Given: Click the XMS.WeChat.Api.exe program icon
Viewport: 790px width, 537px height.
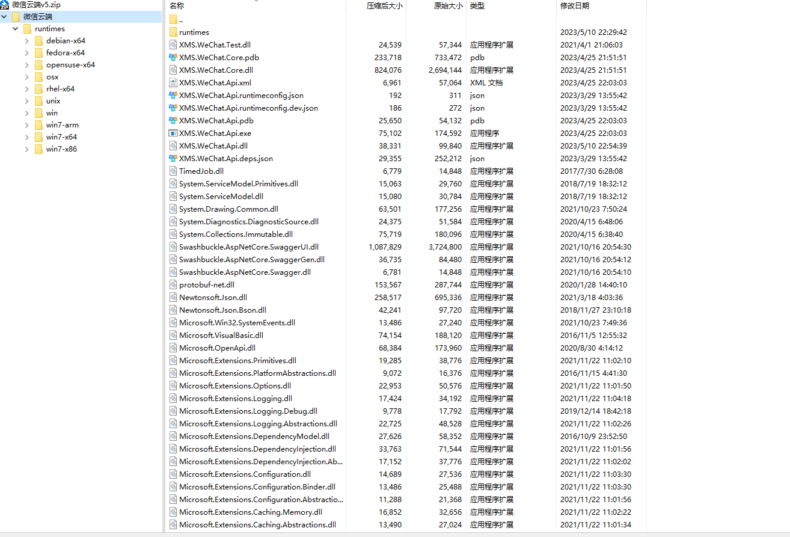Looking at the screenshot, I should point(173,133).
